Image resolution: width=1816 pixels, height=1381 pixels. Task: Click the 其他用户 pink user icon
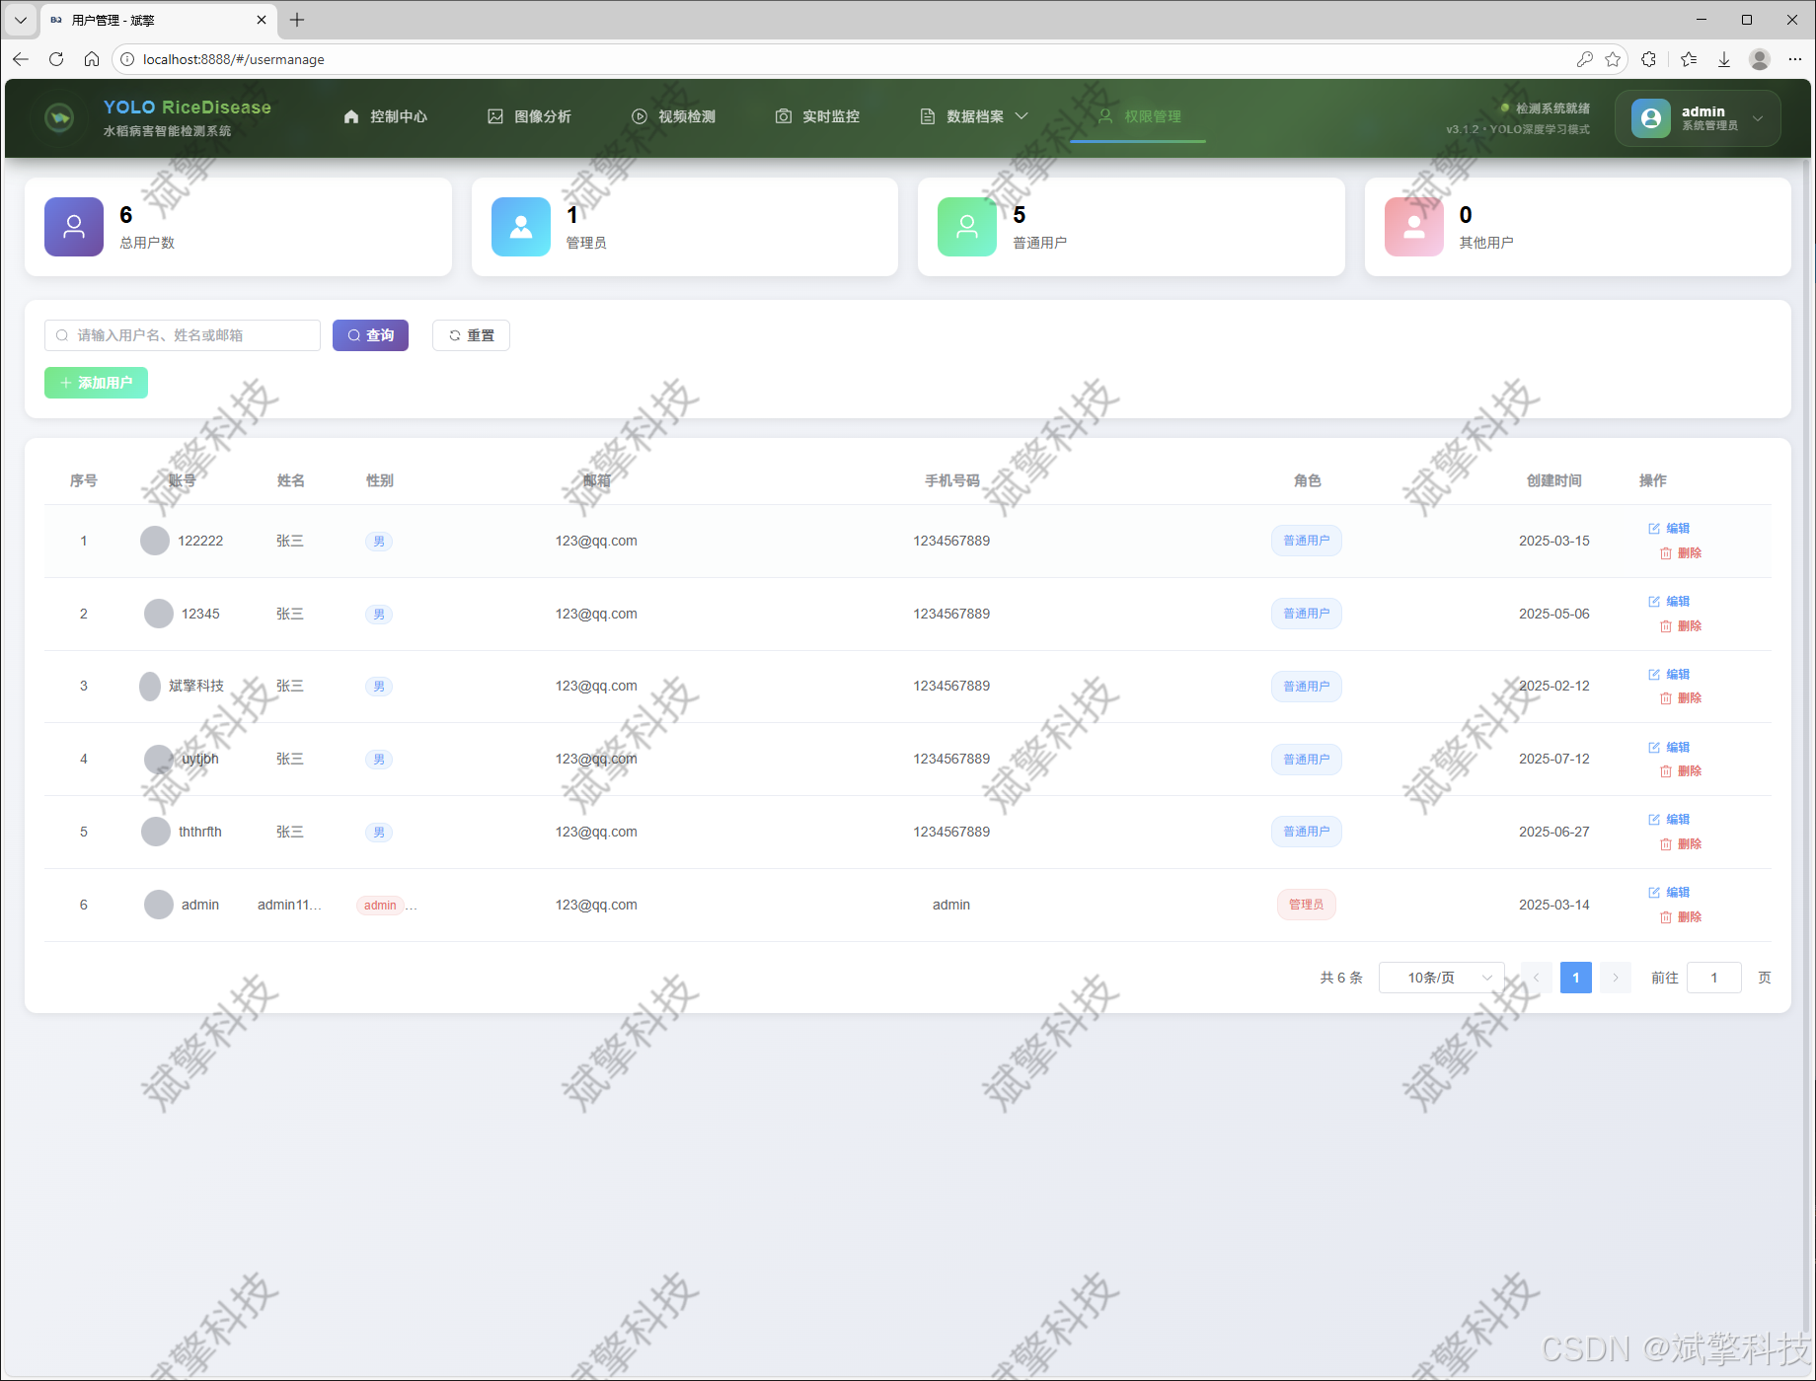click(1414, 227)
